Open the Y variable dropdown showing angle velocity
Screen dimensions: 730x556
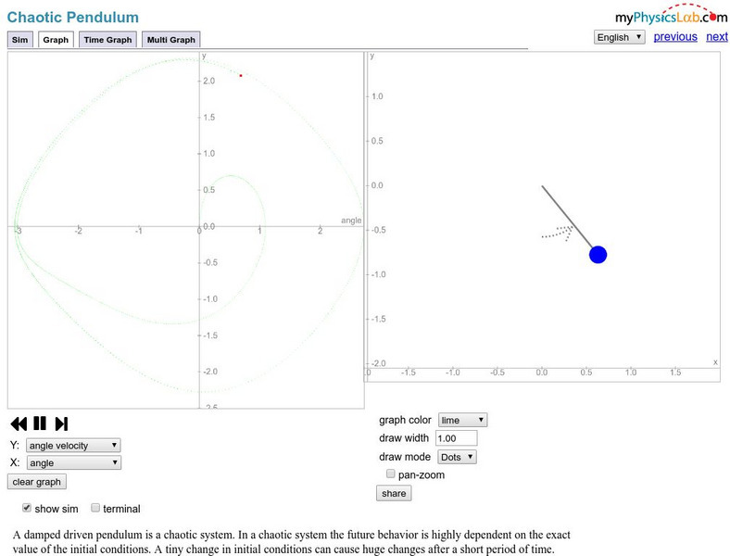click(73, 445)
